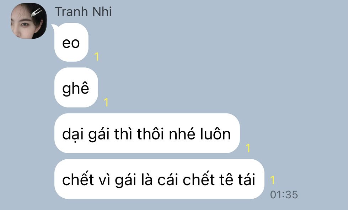Open Tranh Nhi's profile picture
348x210 pixels.
[29, 21]
